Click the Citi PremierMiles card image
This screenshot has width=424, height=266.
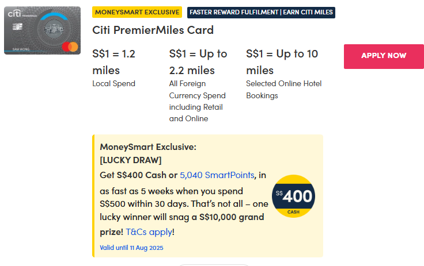[42, 30]
